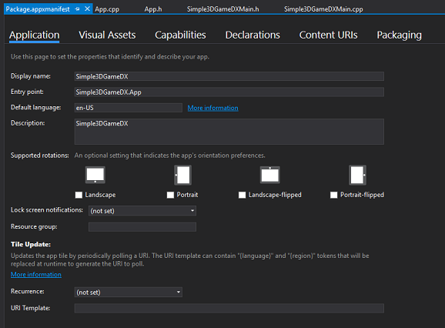The height and width of the screenshot is (328, 445).
Task: Click the Tile Update heading
Action: point(31,244)
